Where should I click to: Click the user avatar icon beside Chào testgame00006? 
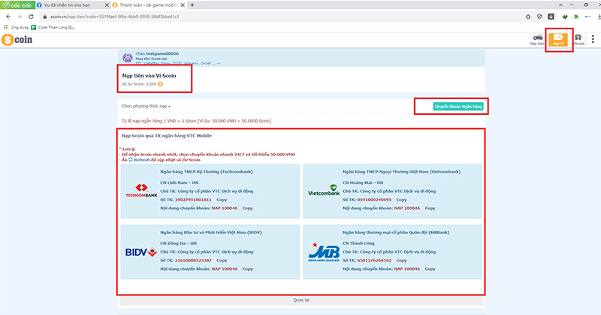click(128, 58)
